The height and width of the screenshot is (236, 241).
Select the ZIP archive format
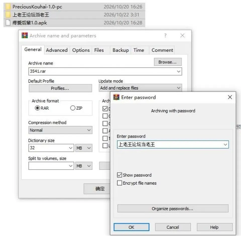(73, 108)
